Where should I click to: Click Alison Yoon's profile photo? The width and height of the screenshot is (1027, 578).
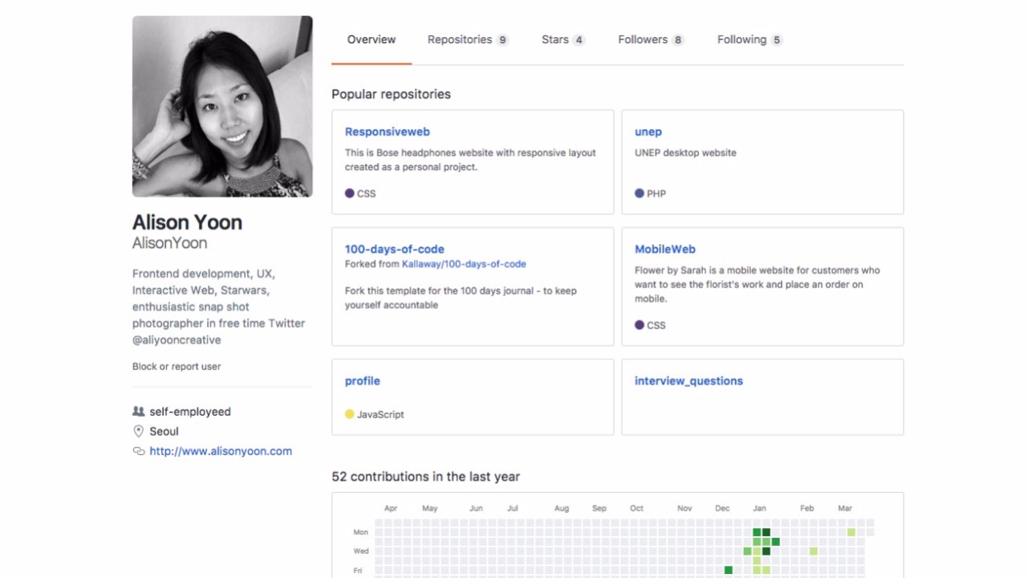tap(222, 106)
